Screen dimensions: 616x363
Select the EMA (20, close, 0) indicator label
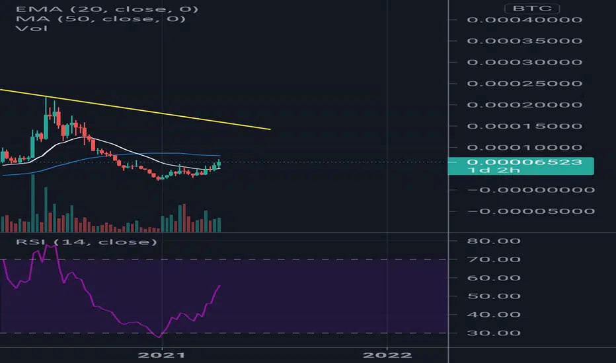(107, 9)
